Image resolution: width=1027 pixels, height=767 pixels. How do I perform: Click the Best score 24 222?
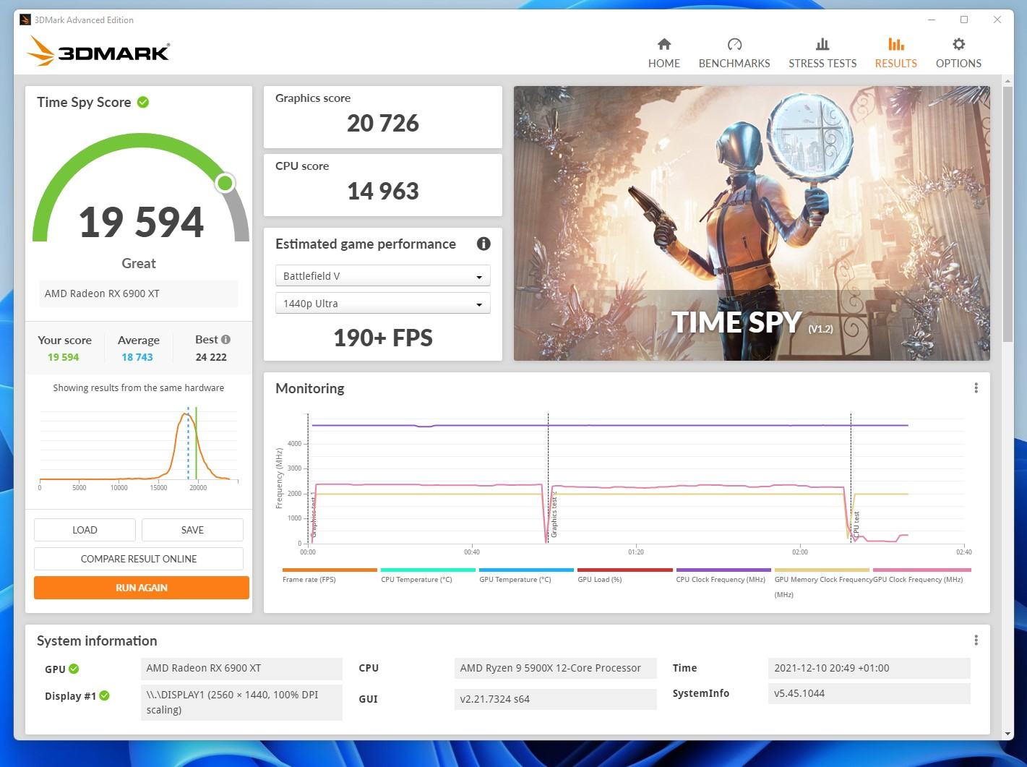coord(211,357)
